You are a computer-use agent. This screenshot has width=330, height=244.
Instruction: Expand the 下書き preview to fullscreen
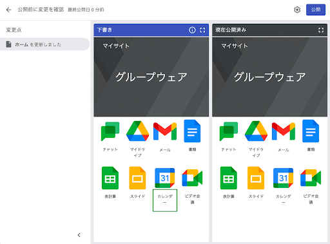(202, 30)
